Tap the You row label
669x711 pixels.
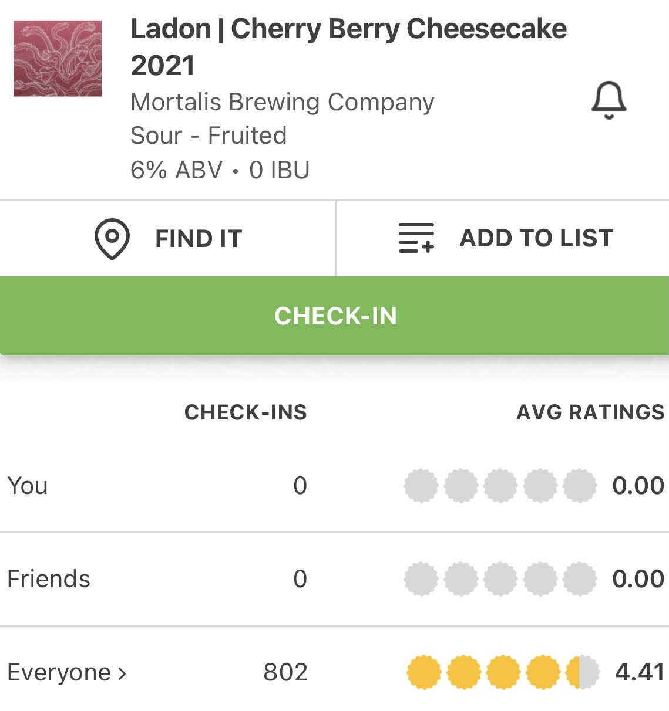28,486
